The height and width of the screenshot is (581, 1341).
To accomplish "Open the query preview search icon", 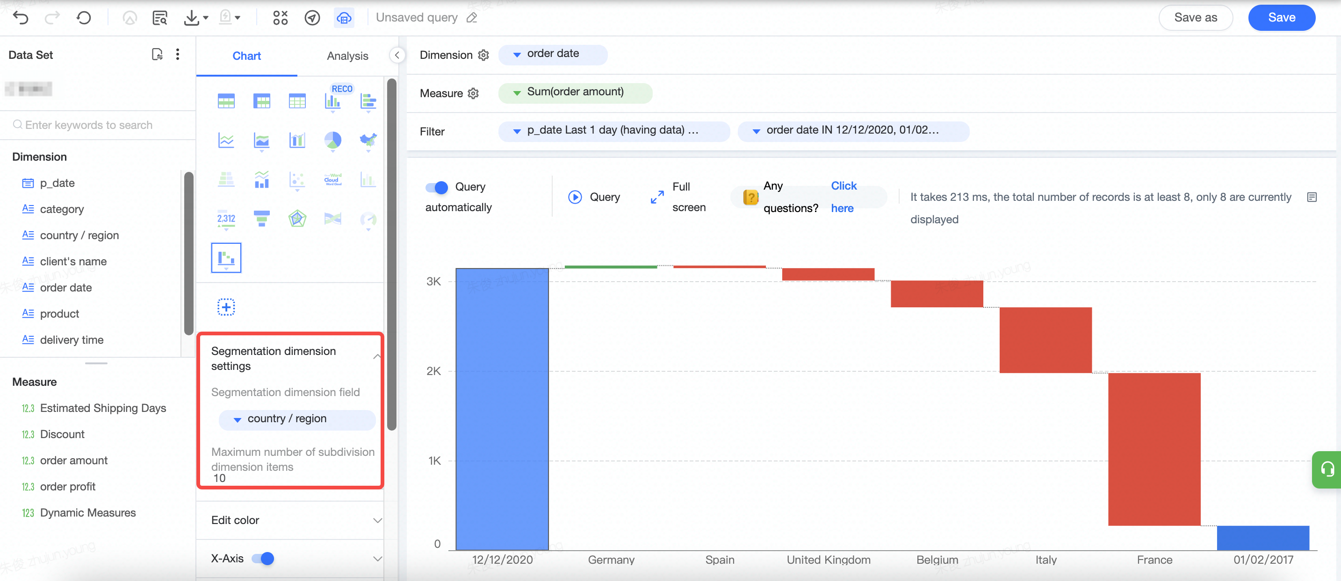I will tap(159, 18).
